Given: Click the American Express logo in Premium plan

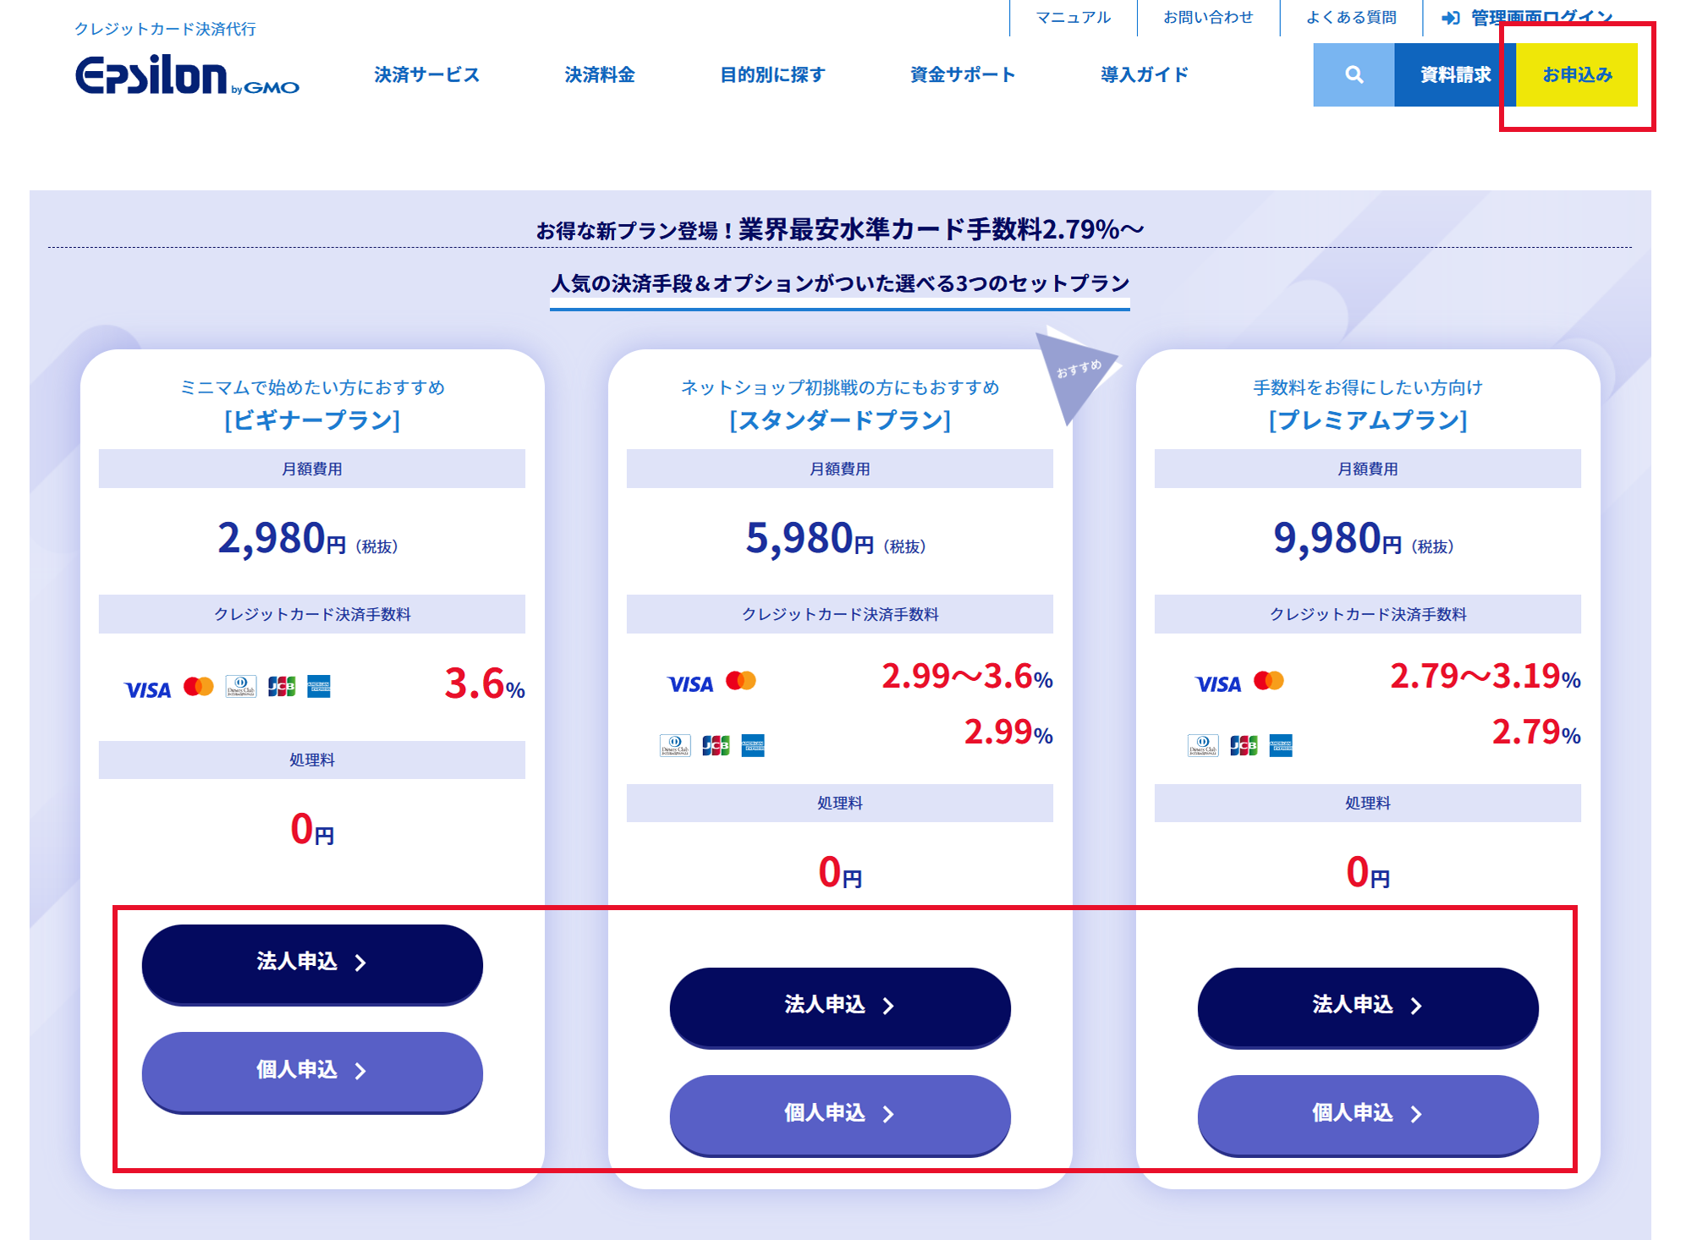Looking at the screenshot, I should [1281, 745].
